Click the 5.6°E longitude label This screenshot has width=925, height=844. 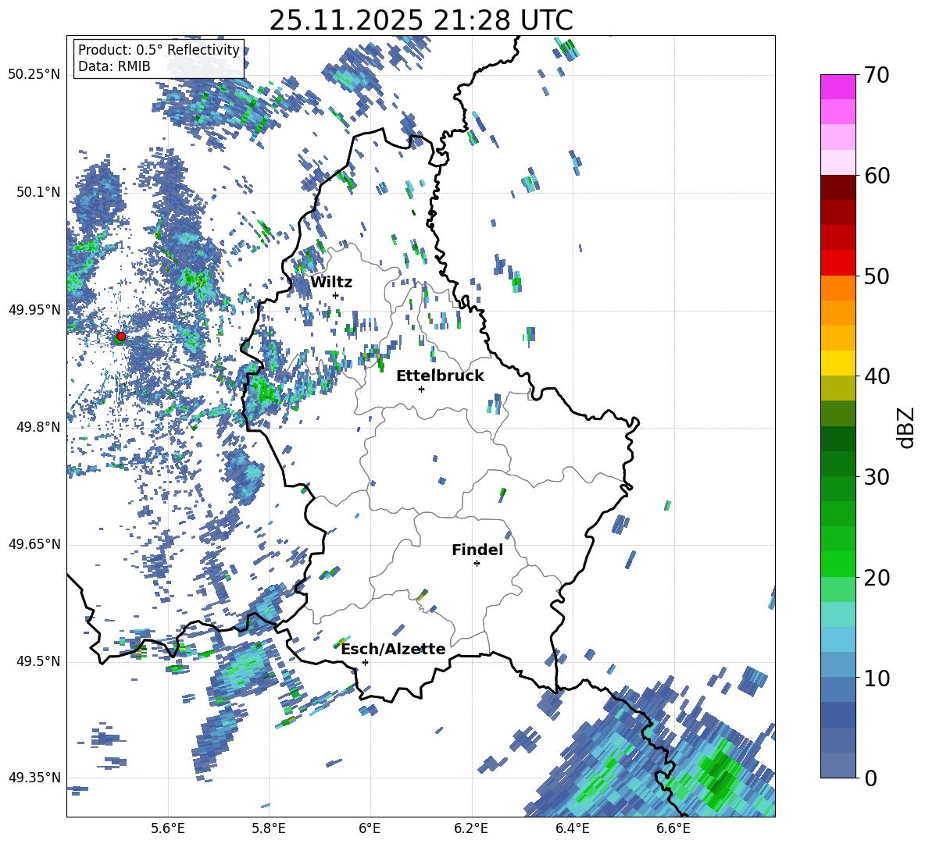pos(168,828)
